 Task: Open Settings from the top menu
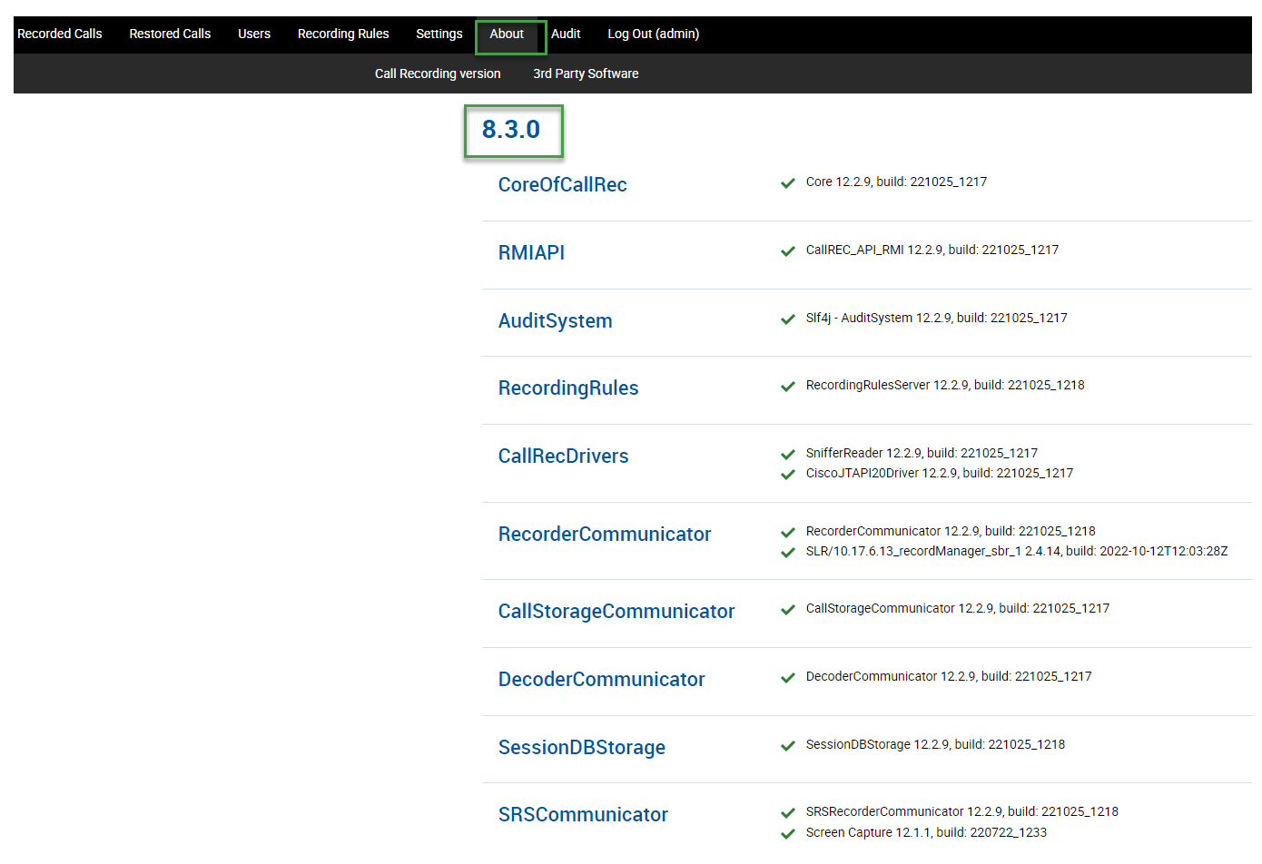tap(439, 34)
